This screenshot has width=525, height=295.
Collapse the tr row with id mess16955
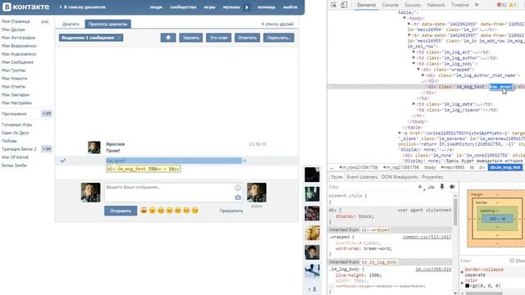pos(409,35)
